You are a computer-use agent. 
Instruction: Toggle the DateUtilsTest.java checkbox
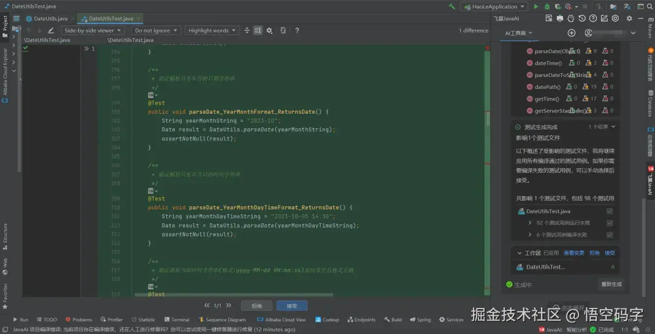pyautogui.click(x=610, y=211)
